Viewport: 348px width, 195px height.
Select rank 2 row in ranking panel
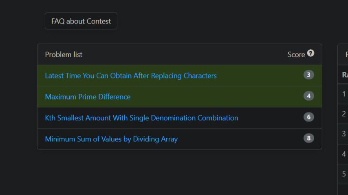[x=343, y=114]
